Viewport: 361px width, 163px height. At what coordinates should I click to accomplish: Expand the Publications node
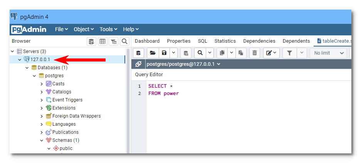(x=42, y=133)
